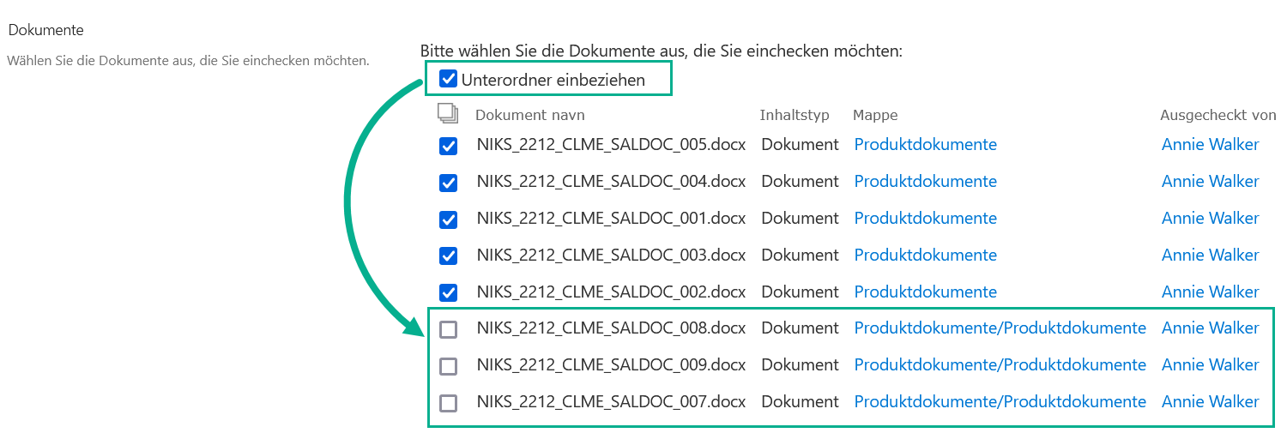The width and height of the screenshot is (1287, 439).
Task: Uncheck the Unterordner einbeziehen checkbox
Action: tap(448, 80)
